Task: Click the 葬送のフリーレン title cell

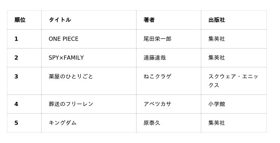Action: pyautogui.click(x=71, y=104)
